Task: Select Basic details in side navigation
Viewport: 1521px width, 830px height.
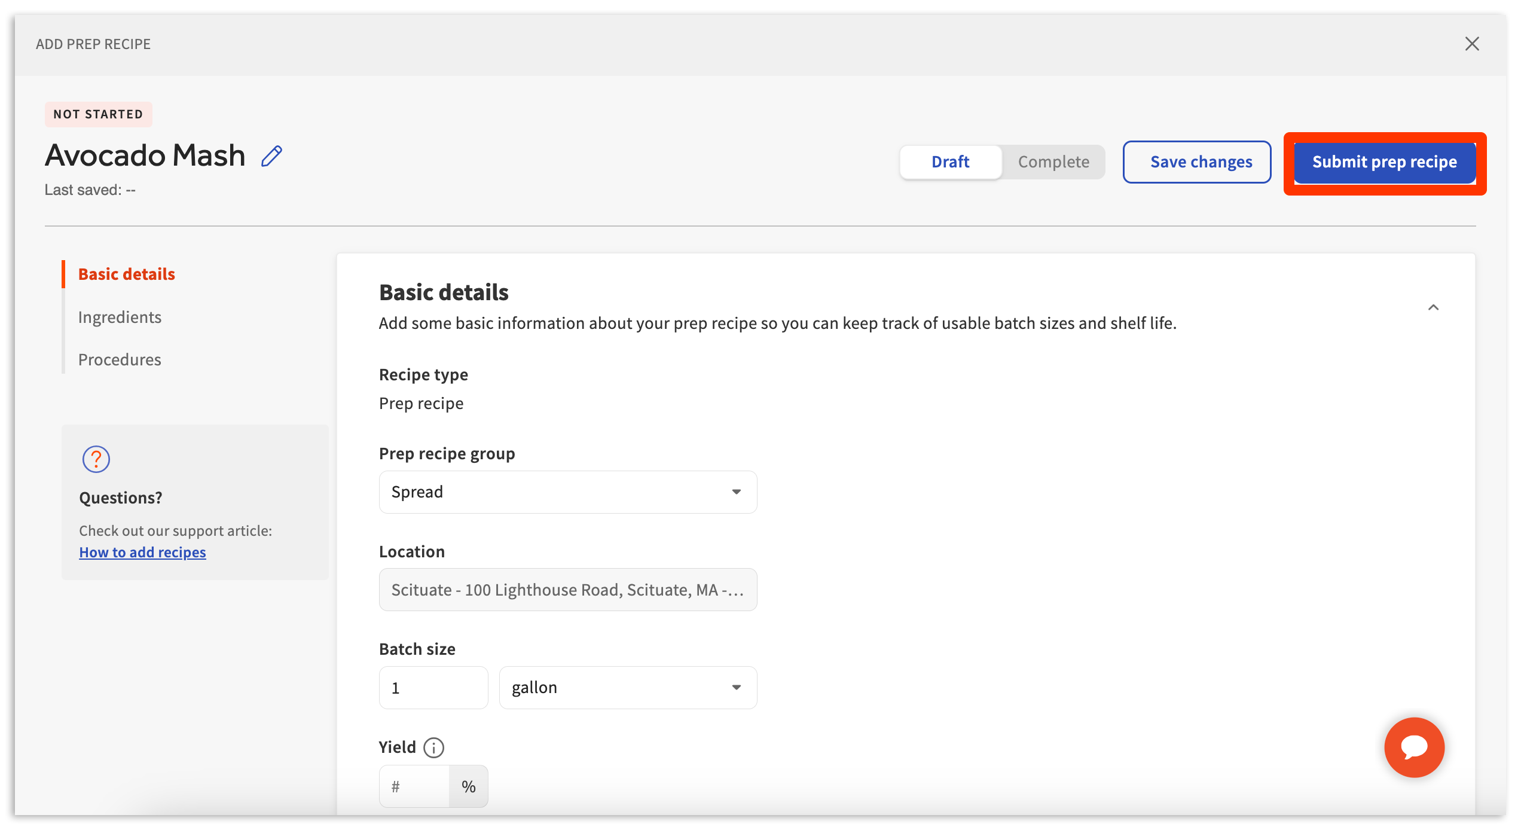Action: click(x=126, y=274)
